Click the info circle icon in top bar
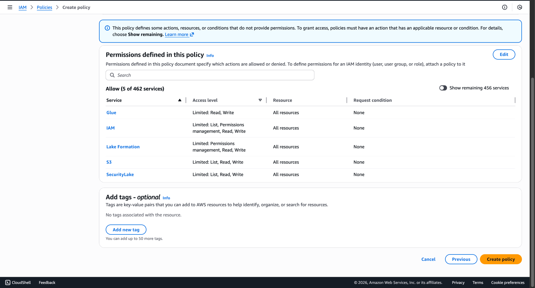 click(504, 7)
